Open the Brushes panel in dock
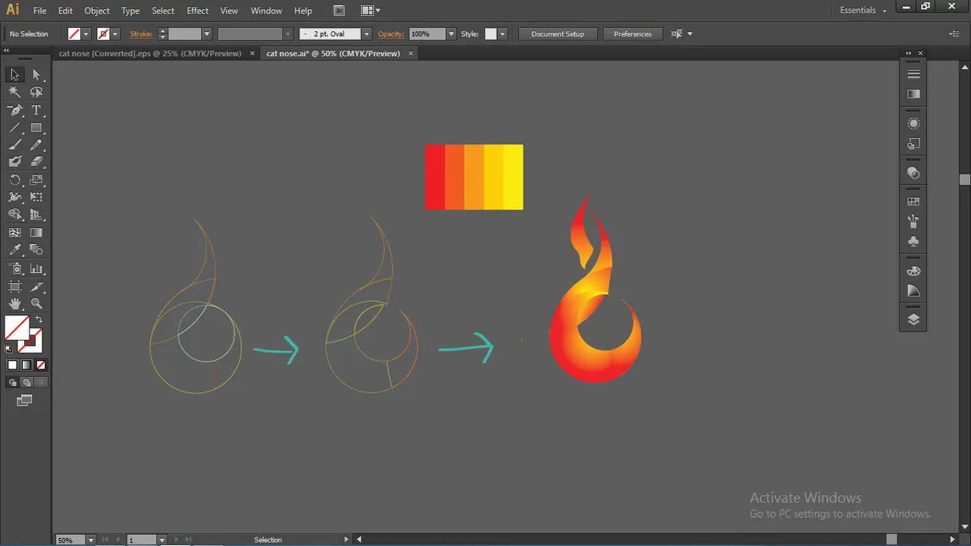The width and height of the screenshot is (971, 546). (x=913, y=221)
